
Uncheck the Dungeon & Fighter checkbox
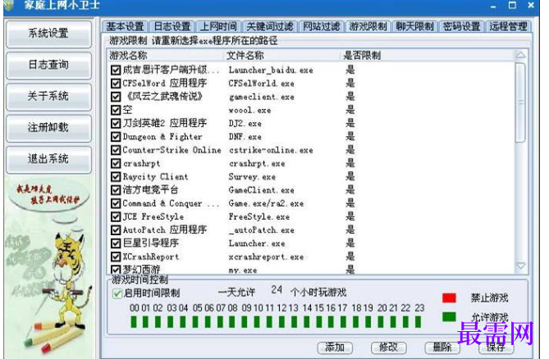[116, 137]
